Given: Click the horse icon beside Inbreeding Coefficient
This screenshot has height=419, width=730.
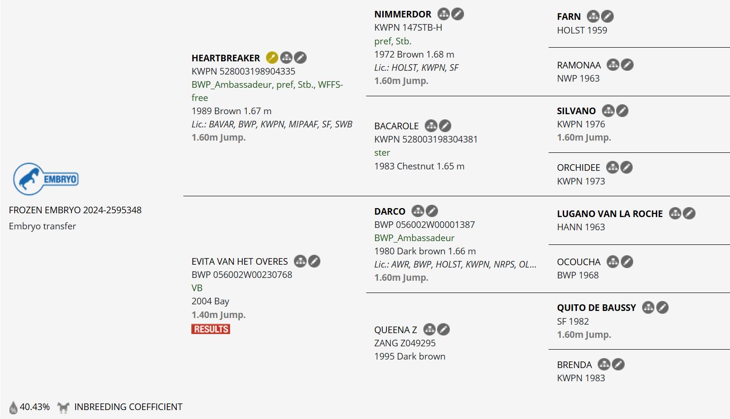Looking at the screenshot, I should tap(63, 407).
